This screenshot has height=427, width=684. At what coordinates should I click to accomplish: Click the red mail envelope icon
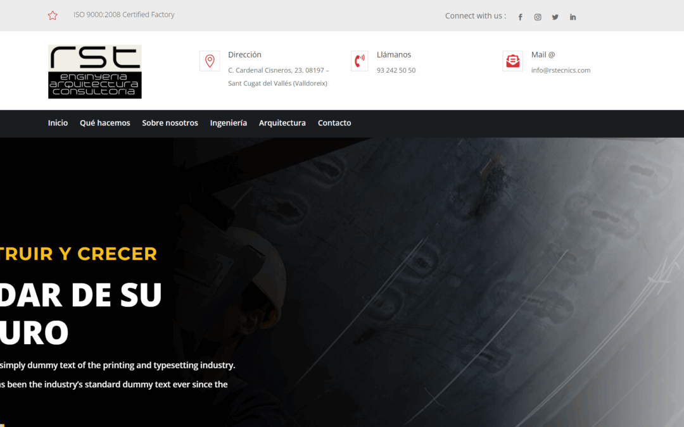(512, 61)
